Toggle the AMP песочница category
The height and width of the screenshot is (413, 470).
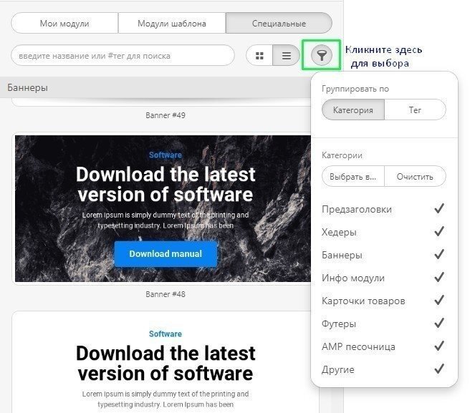pyautogui.click(x=439, y=346)
